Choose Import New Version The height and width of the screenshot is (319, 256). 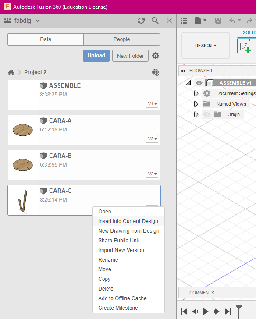128,250
